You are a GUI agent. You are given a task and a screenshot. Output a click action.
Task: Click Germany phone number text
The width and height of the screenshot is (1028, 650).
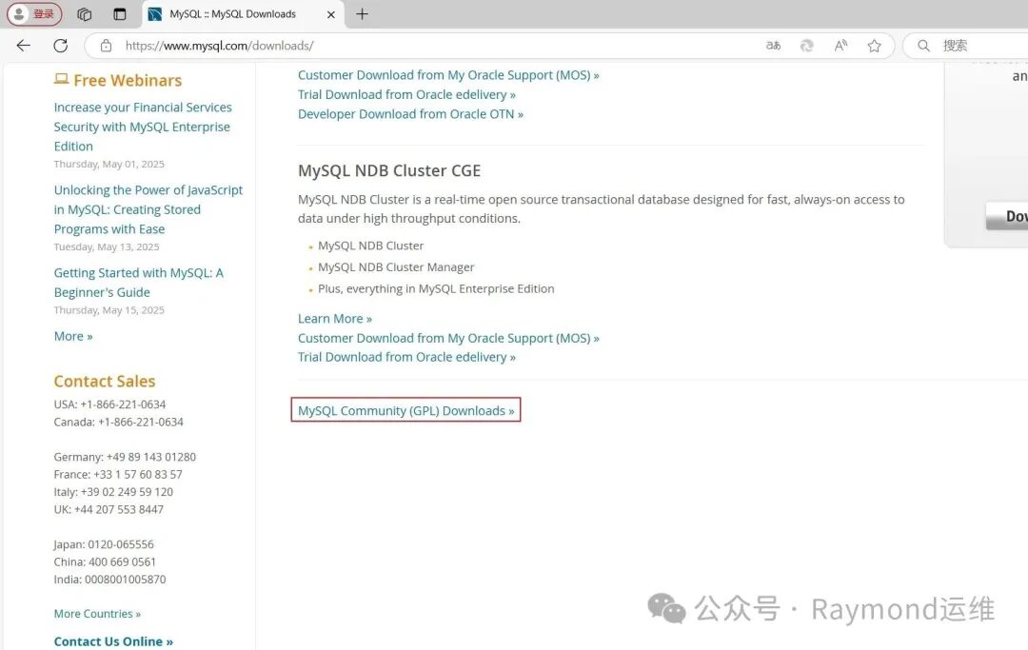tap(125, 457)
